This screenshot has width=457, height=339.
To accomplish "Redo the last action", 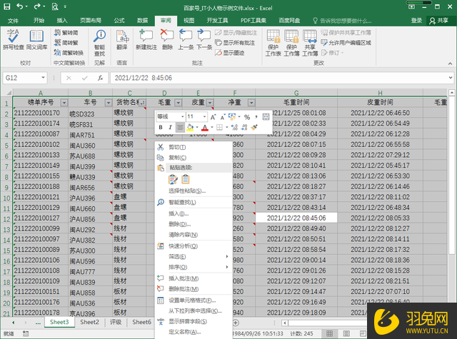I will pyautogui.click(x=37, y=6).
